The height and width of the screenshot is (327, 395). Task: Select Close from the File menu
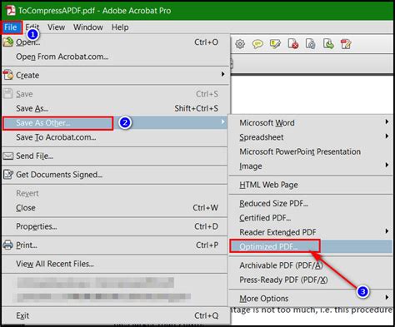[116, 208]
